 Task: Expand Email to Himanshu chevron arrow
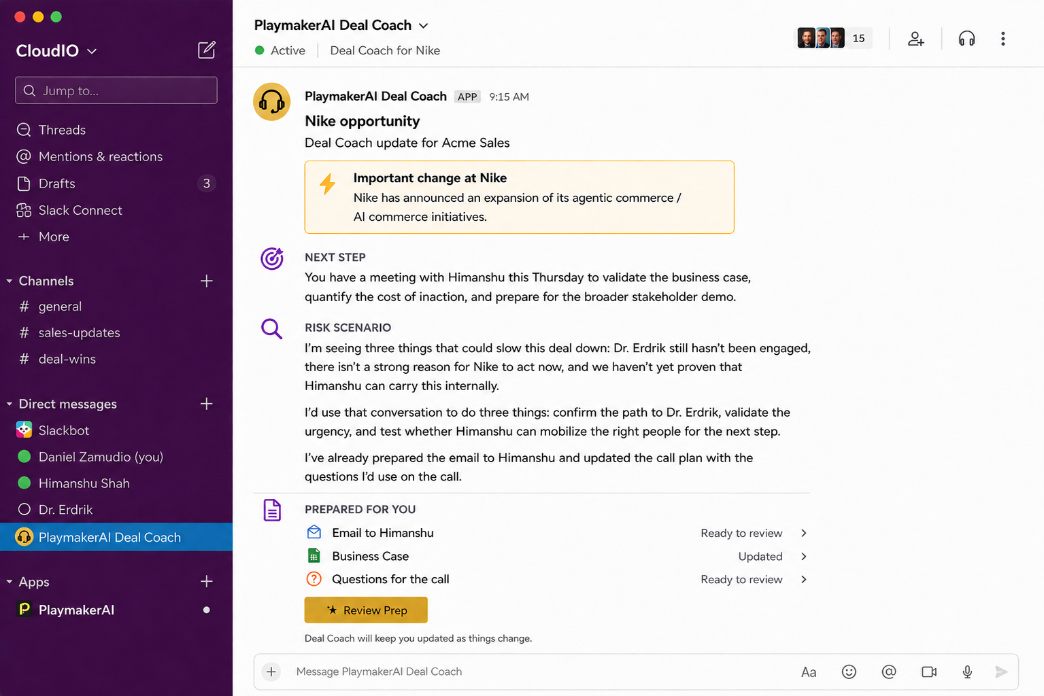[x=804, y=533]
